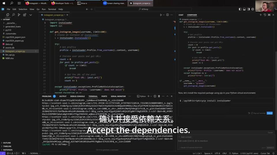The image size is (277, 155).
Task: Click the blue Cancel button for pip command
Action: (269, 113)
